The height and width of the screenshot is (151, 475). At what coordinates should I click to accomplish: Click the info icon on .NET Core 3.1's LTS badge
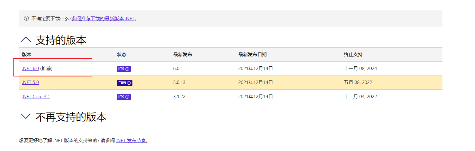[127, 97]
